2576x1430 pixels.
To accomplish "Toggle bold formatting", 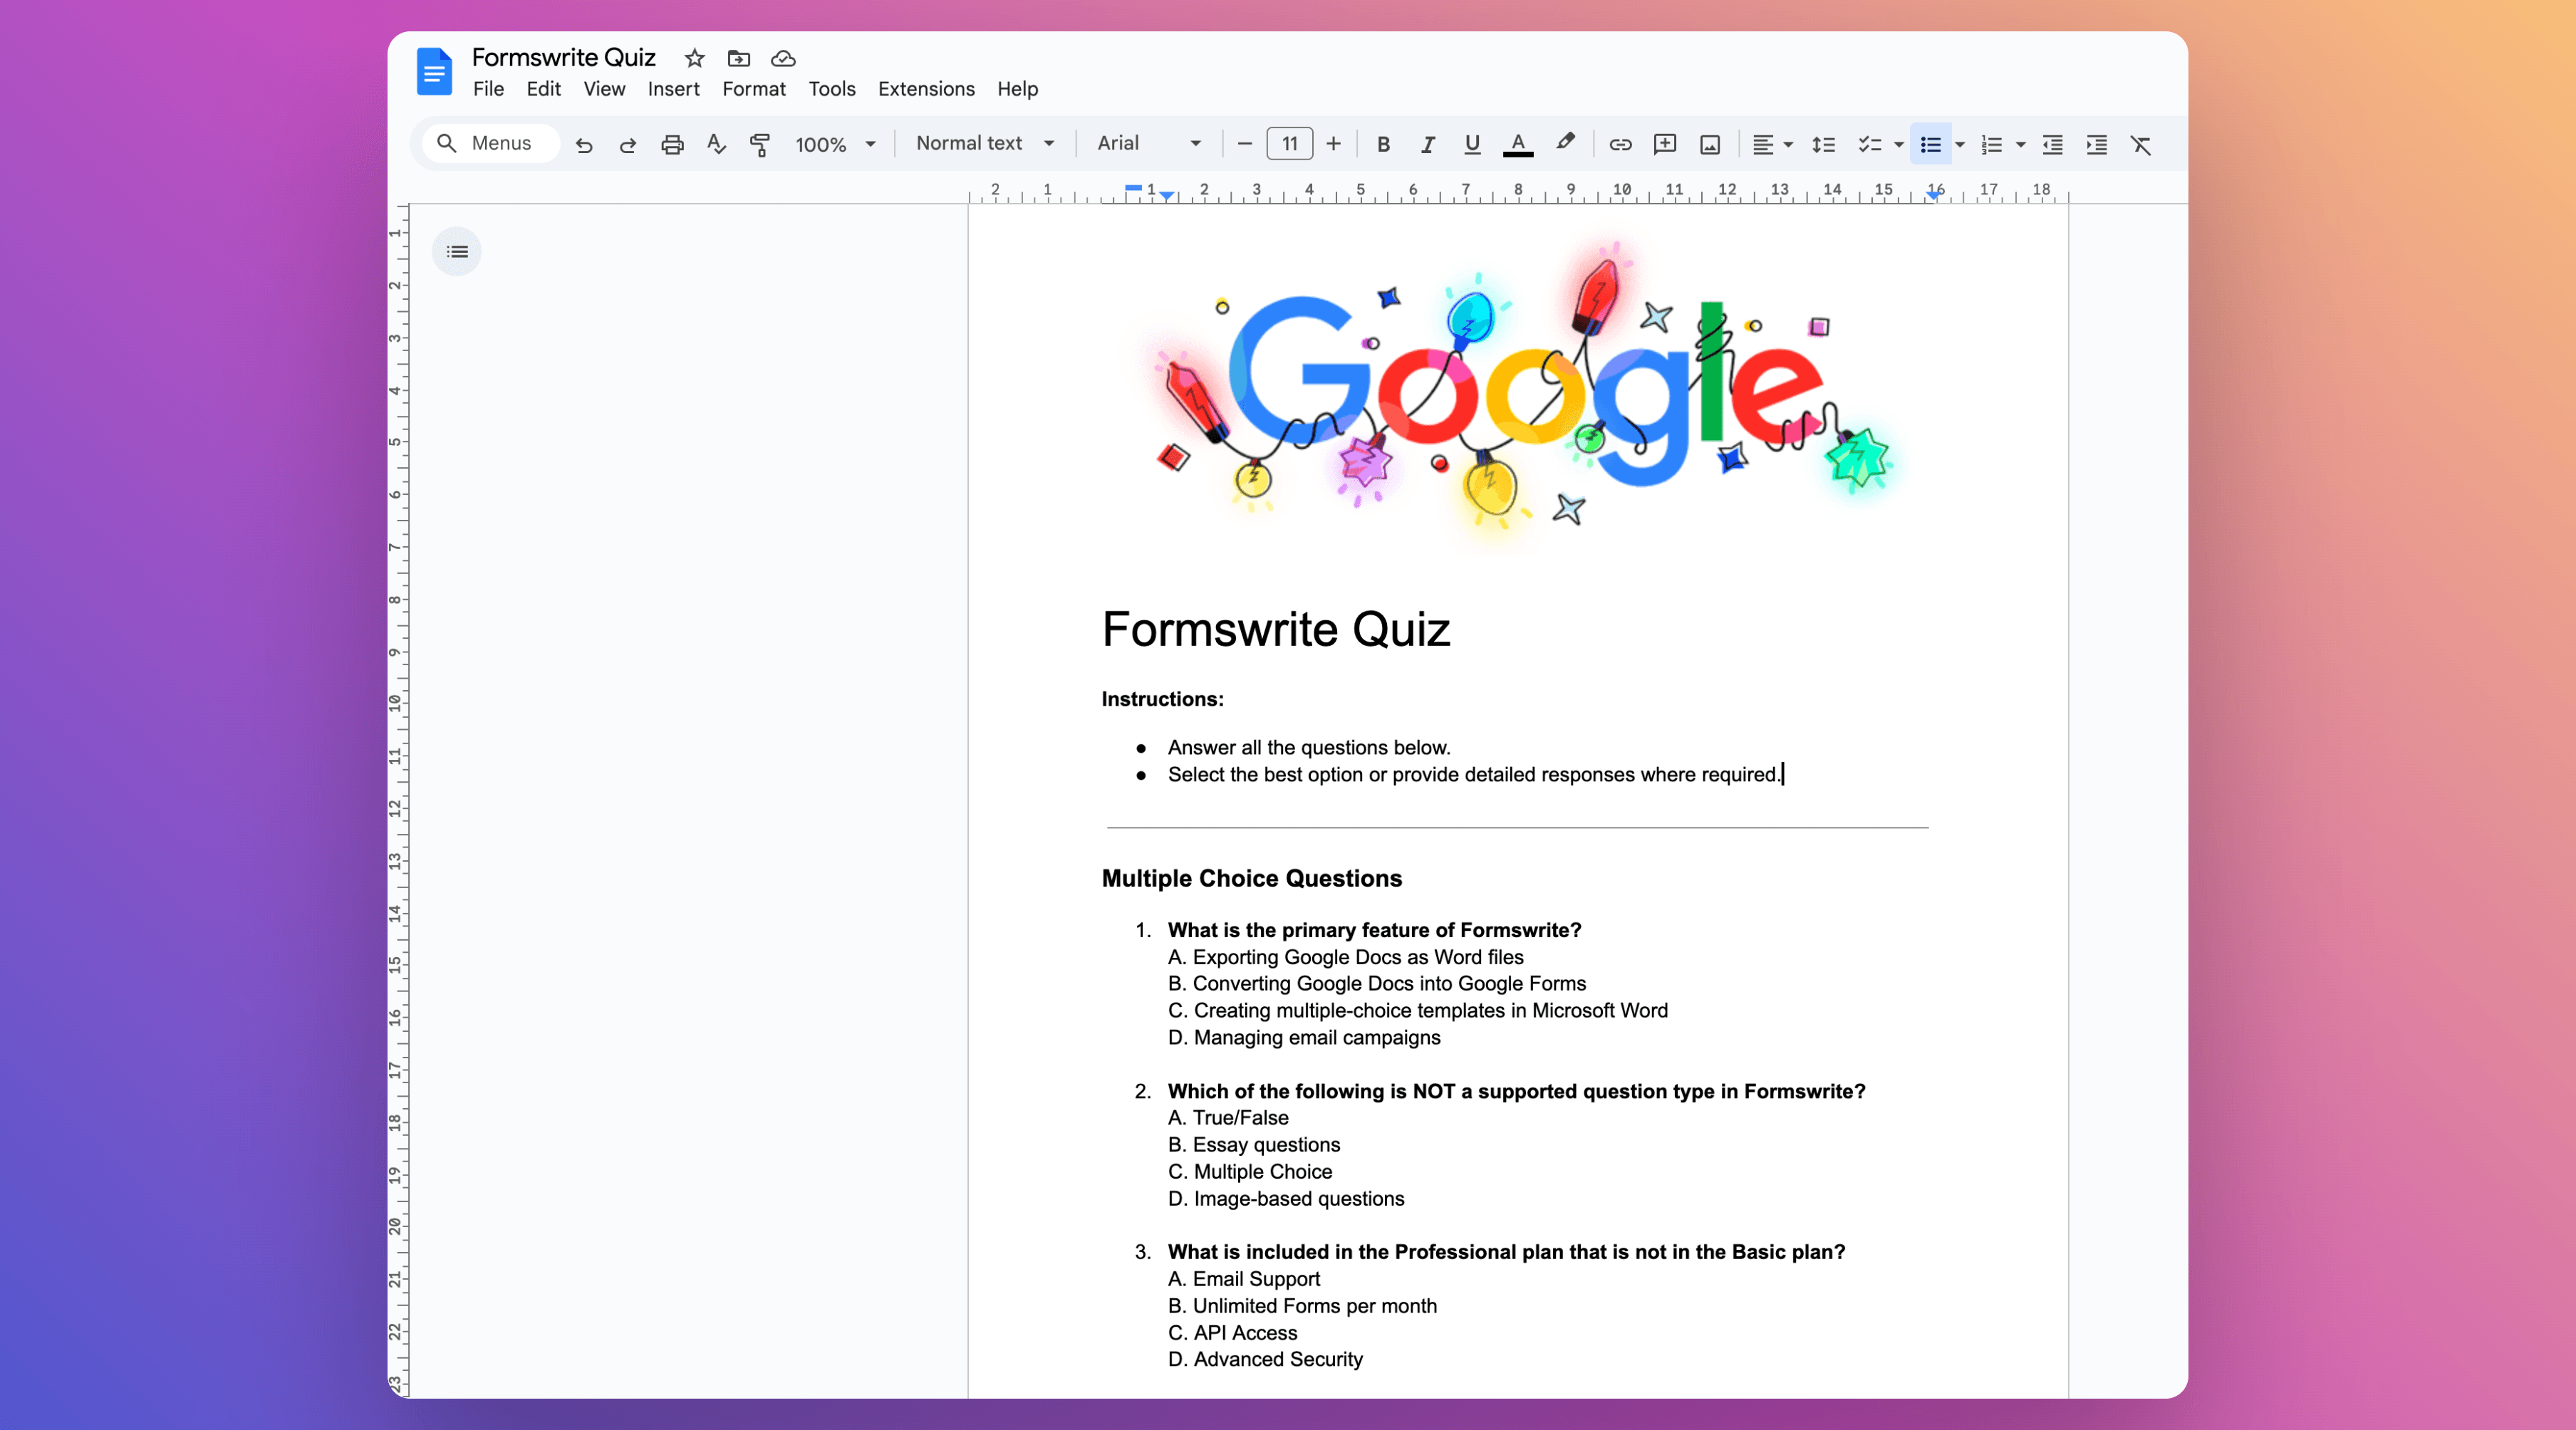I will tap(1383, 144).
